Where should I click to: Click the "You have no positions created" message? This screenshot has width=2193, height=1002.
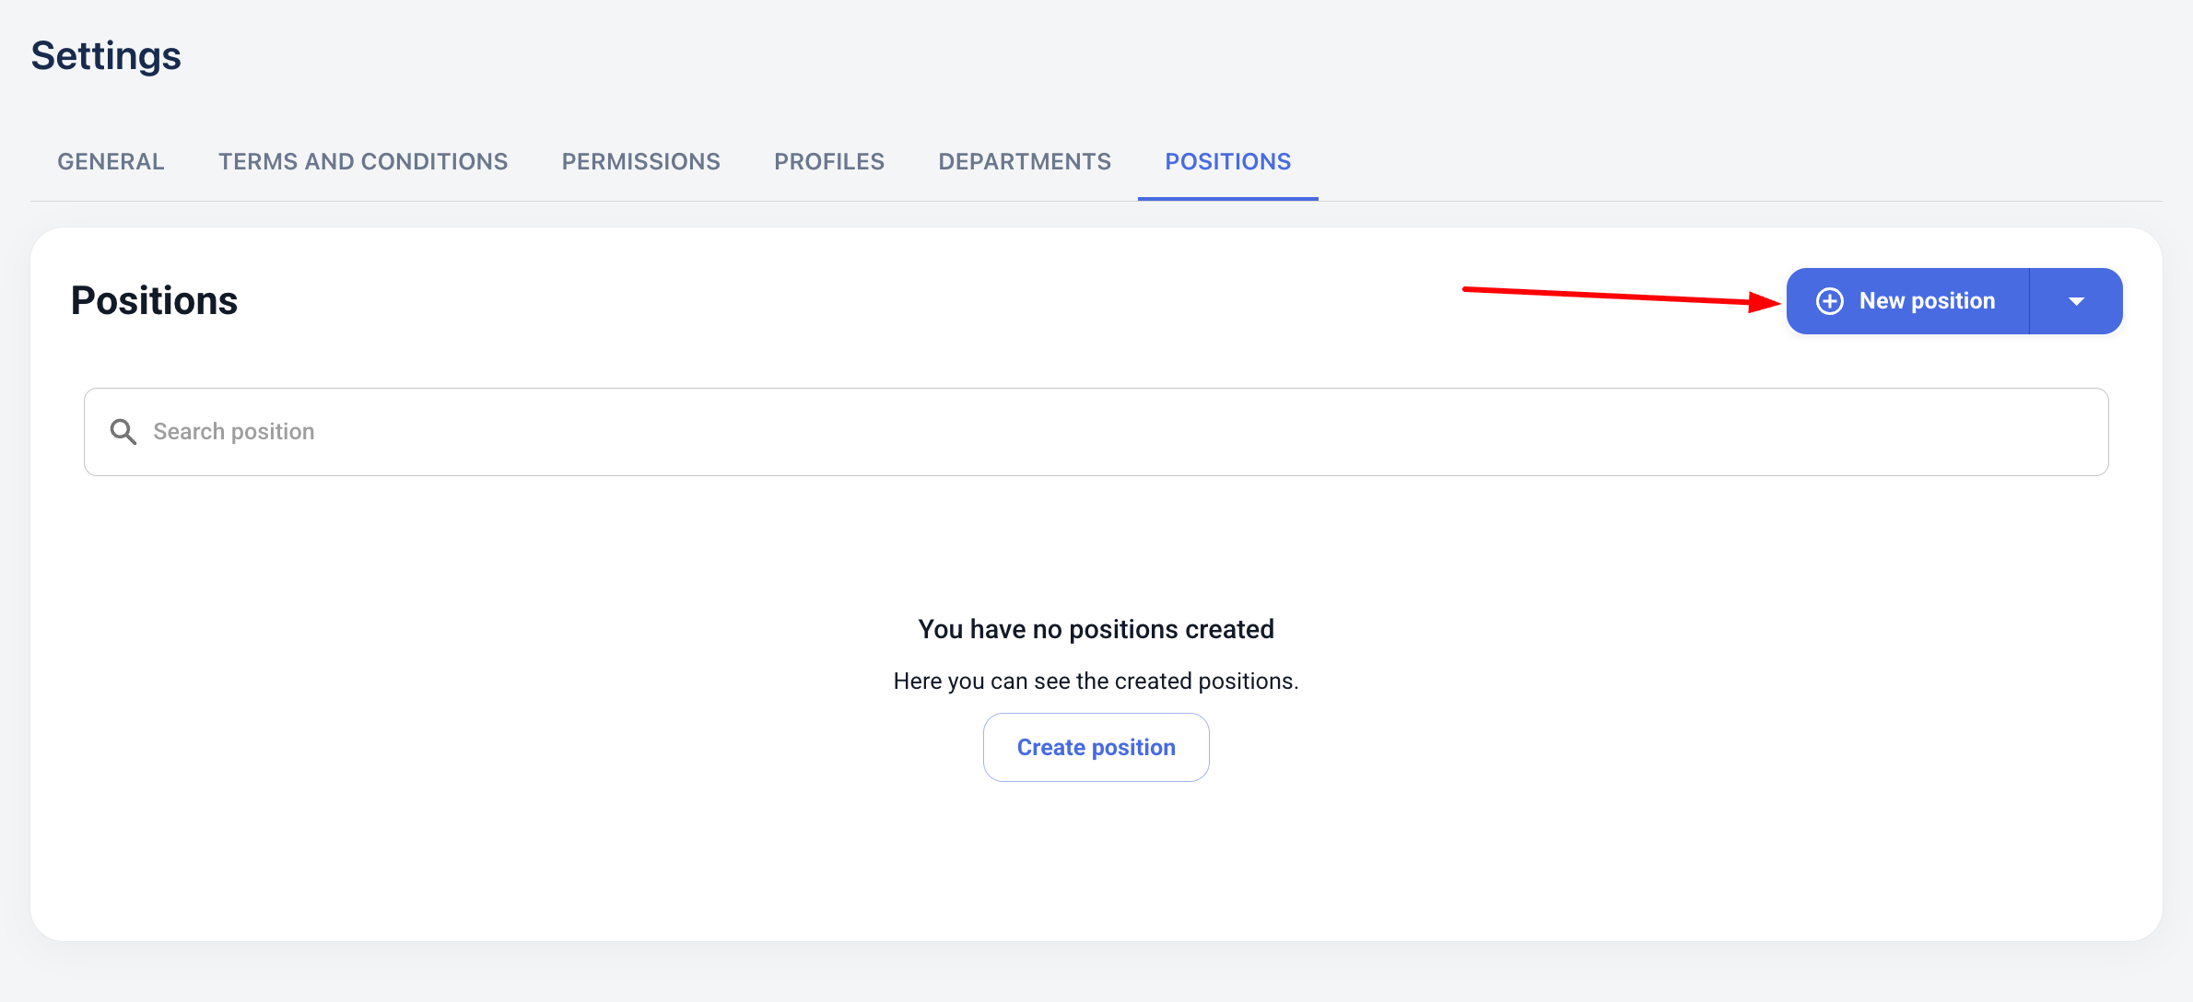click(1096, 629)
